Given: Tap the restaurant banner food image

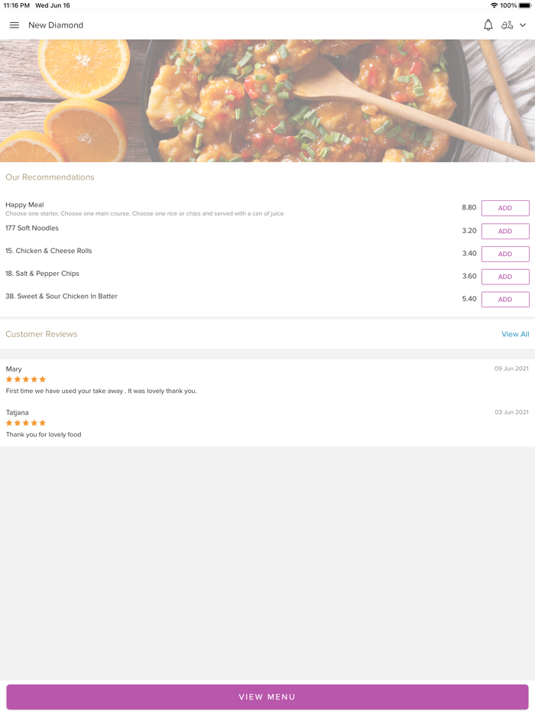Looking at the screenshot, I should [267, 100].
